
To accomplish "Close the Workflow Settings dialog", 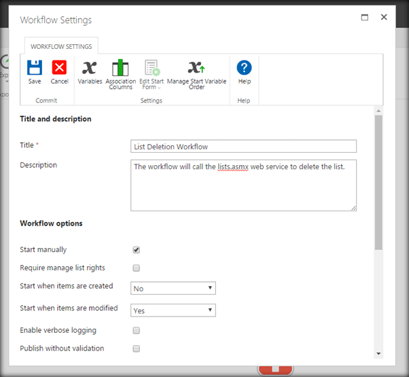I will 384,18.
